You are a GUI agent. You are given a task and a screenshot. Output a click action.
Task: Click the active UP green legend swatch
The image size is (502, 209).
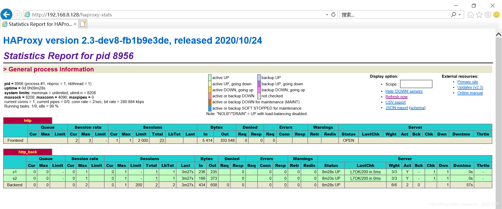pos(210,77)
